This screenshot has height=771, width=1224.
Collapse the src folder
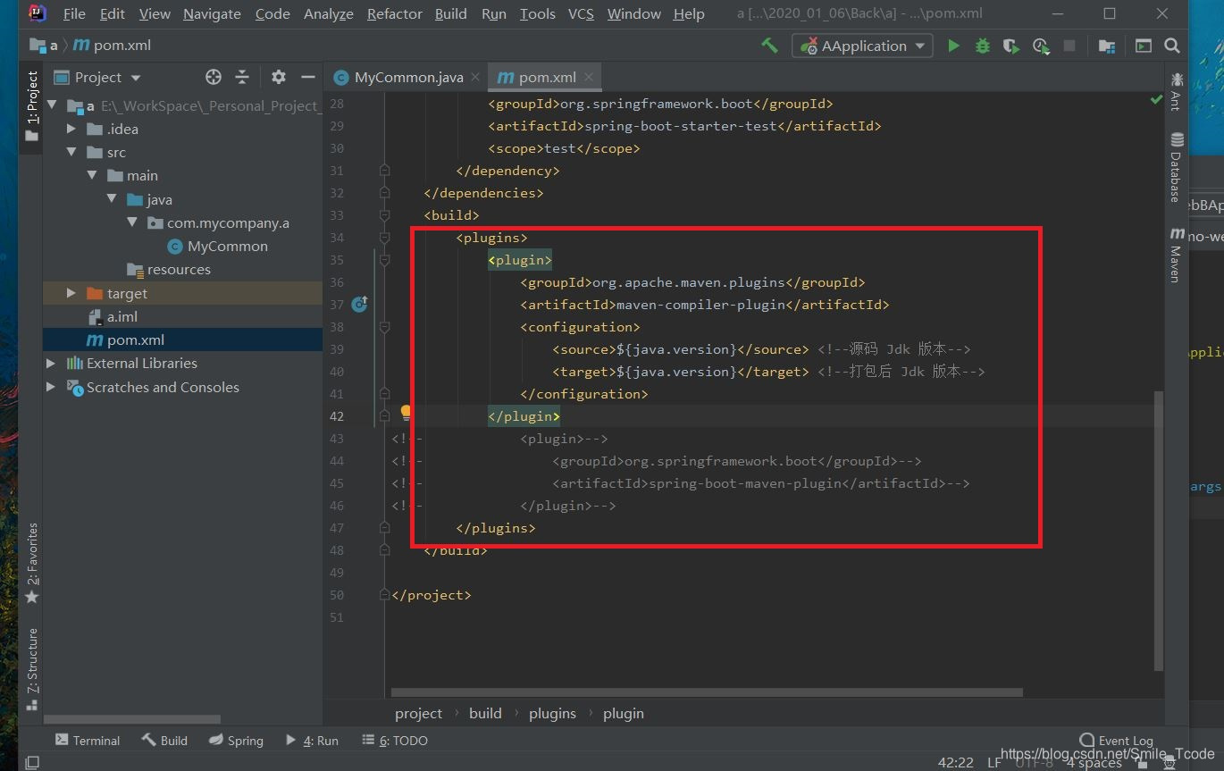(71, 152)
